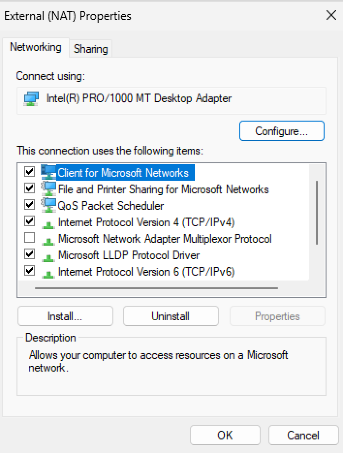Open the adapter Configure dialog
The image size is (343, 453).
(x=281, y=131)
